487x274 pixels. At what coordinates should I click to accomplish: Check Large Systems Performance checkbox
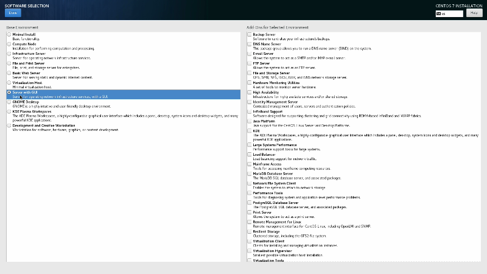(250, 145)
